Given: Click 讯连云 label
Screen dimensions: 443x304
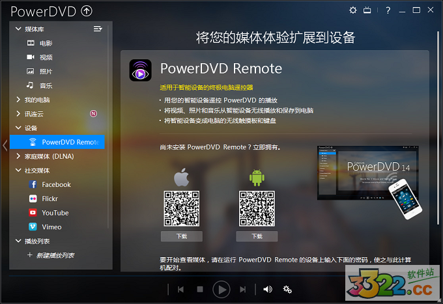Looking at the screenshot, I should pyautogui.click(x=34, y=114).
